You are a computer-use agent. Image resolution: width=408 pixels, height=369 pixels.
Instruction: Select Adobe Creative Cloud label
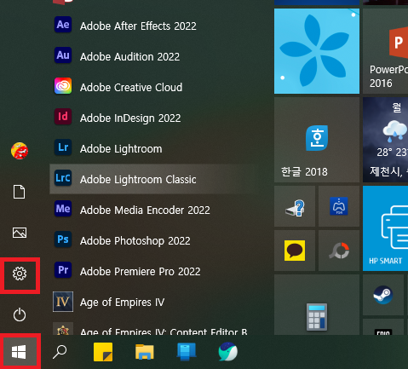pyautogui.click(x=131, y=88)
